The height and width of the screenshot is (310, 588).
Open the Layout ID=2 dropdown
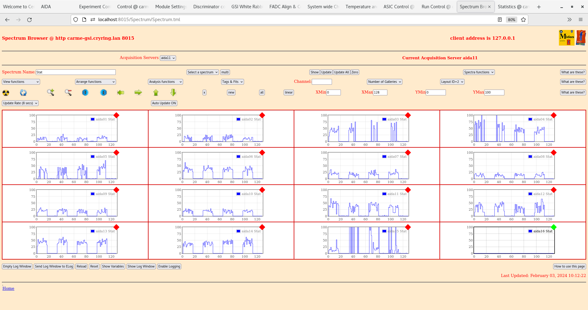[x=452, y=82]
